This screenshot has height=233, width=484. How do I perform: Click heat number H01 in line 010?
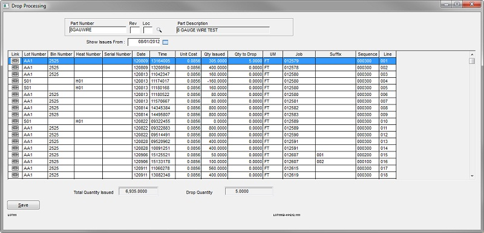click(88, 121)
